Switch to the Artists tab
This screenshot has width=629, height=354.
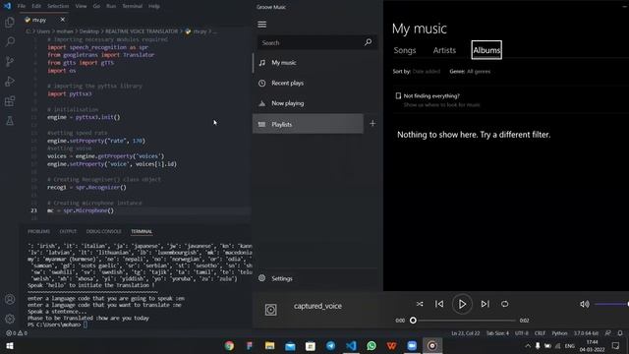click(x=444, y=50)
